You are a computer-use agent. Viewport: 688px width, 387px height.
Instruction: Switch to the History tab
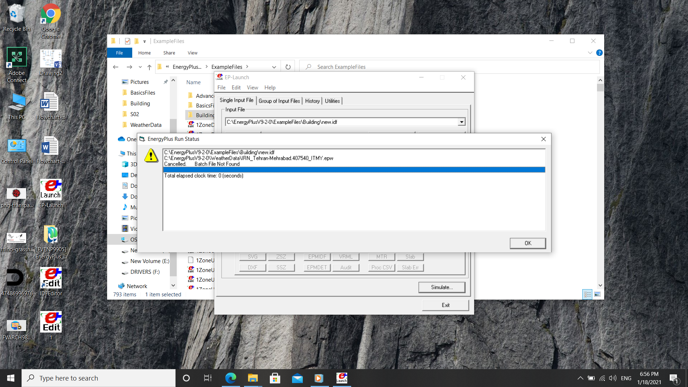tap(312, 101)
